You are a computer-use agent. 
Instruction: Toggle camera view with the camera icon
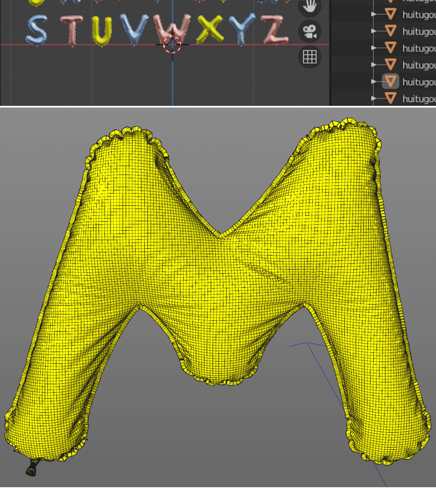[310, 31]
